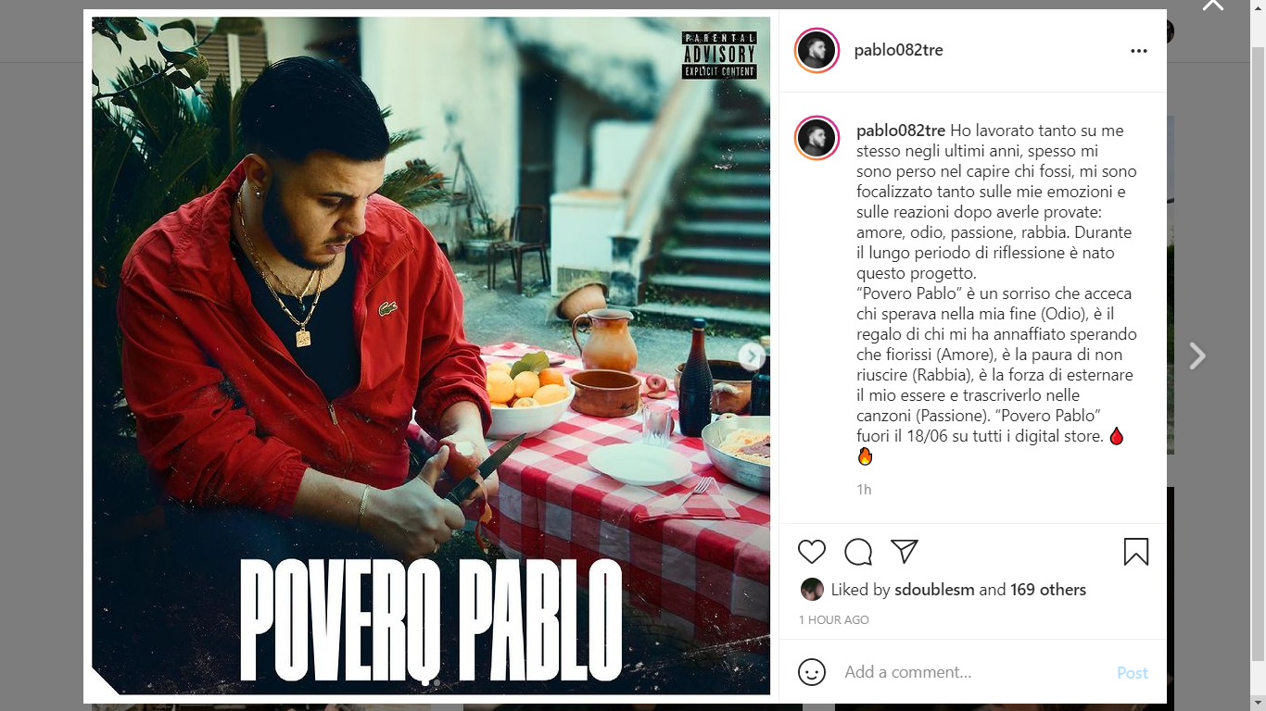
Task: Open comments via speech bubble icon
Action: click(x=858, y=552)
